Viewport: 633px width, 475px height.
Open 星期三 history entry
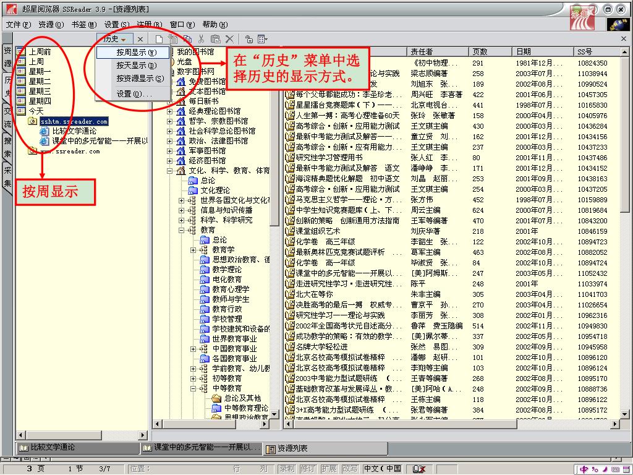40,92
